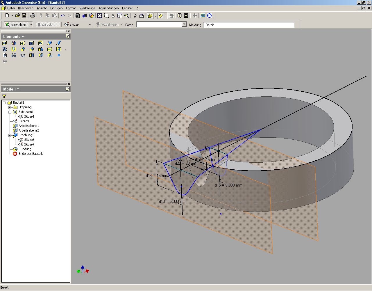Open the Ansicht menu
This screenshot has width=372, height=291.
coord(42,8)
